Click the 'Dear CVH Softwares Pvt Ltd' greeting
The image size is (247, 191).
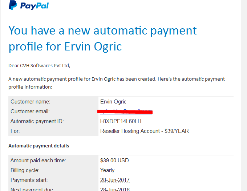click(39, 65)
